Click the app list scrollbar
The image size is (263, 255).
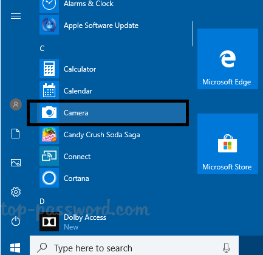click(x=193, y=33)
